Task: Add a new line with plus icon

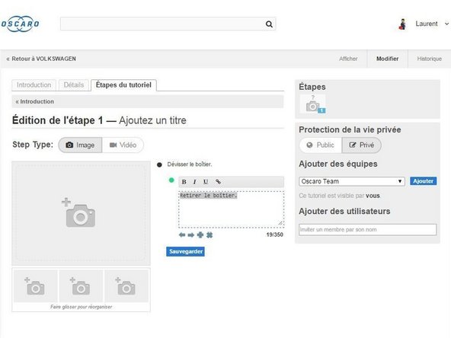Action: tap(200, 235)
